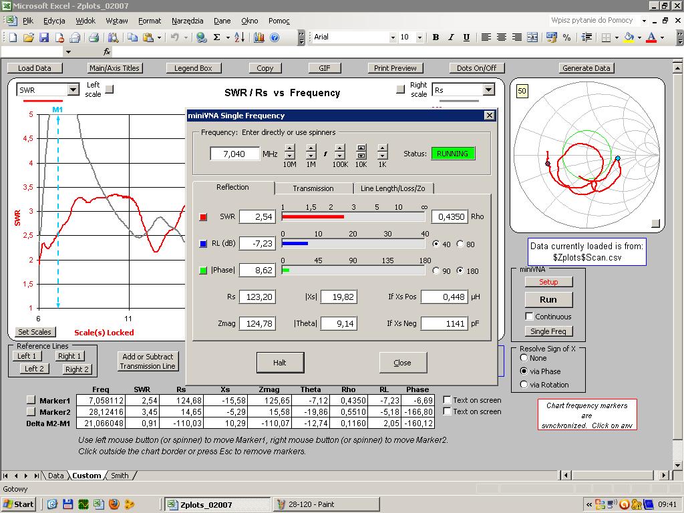Click Add or Subtract Transmission Line button
Image resolution: width=684 pixels, height=513 pixels.
tap(148, 361)
